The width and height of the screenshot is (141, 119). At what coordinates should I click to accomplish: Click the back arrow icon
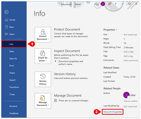click(7, 12)
